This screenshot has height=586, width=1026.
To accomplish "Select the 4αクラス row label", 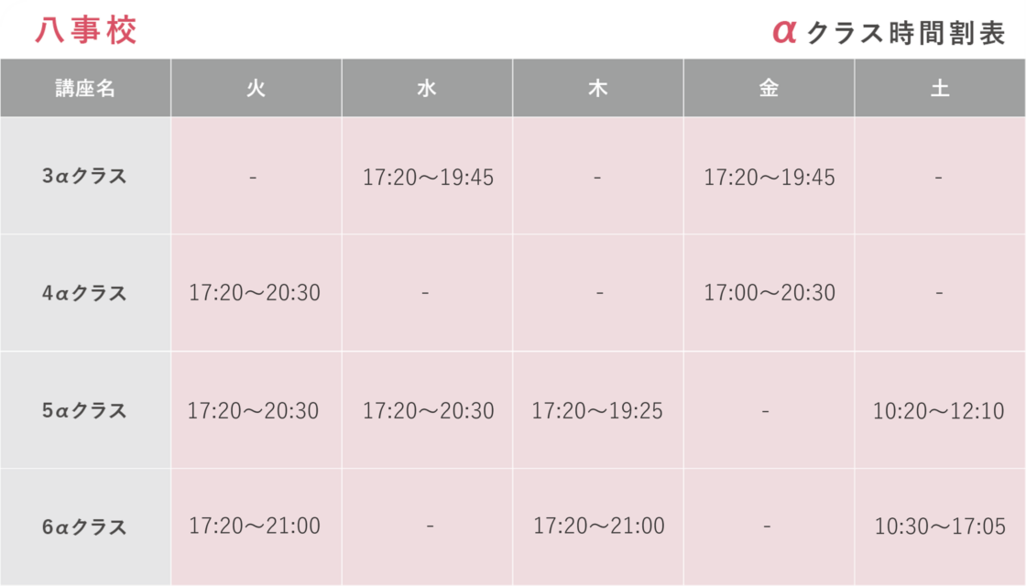I will [x=84, y=294].
